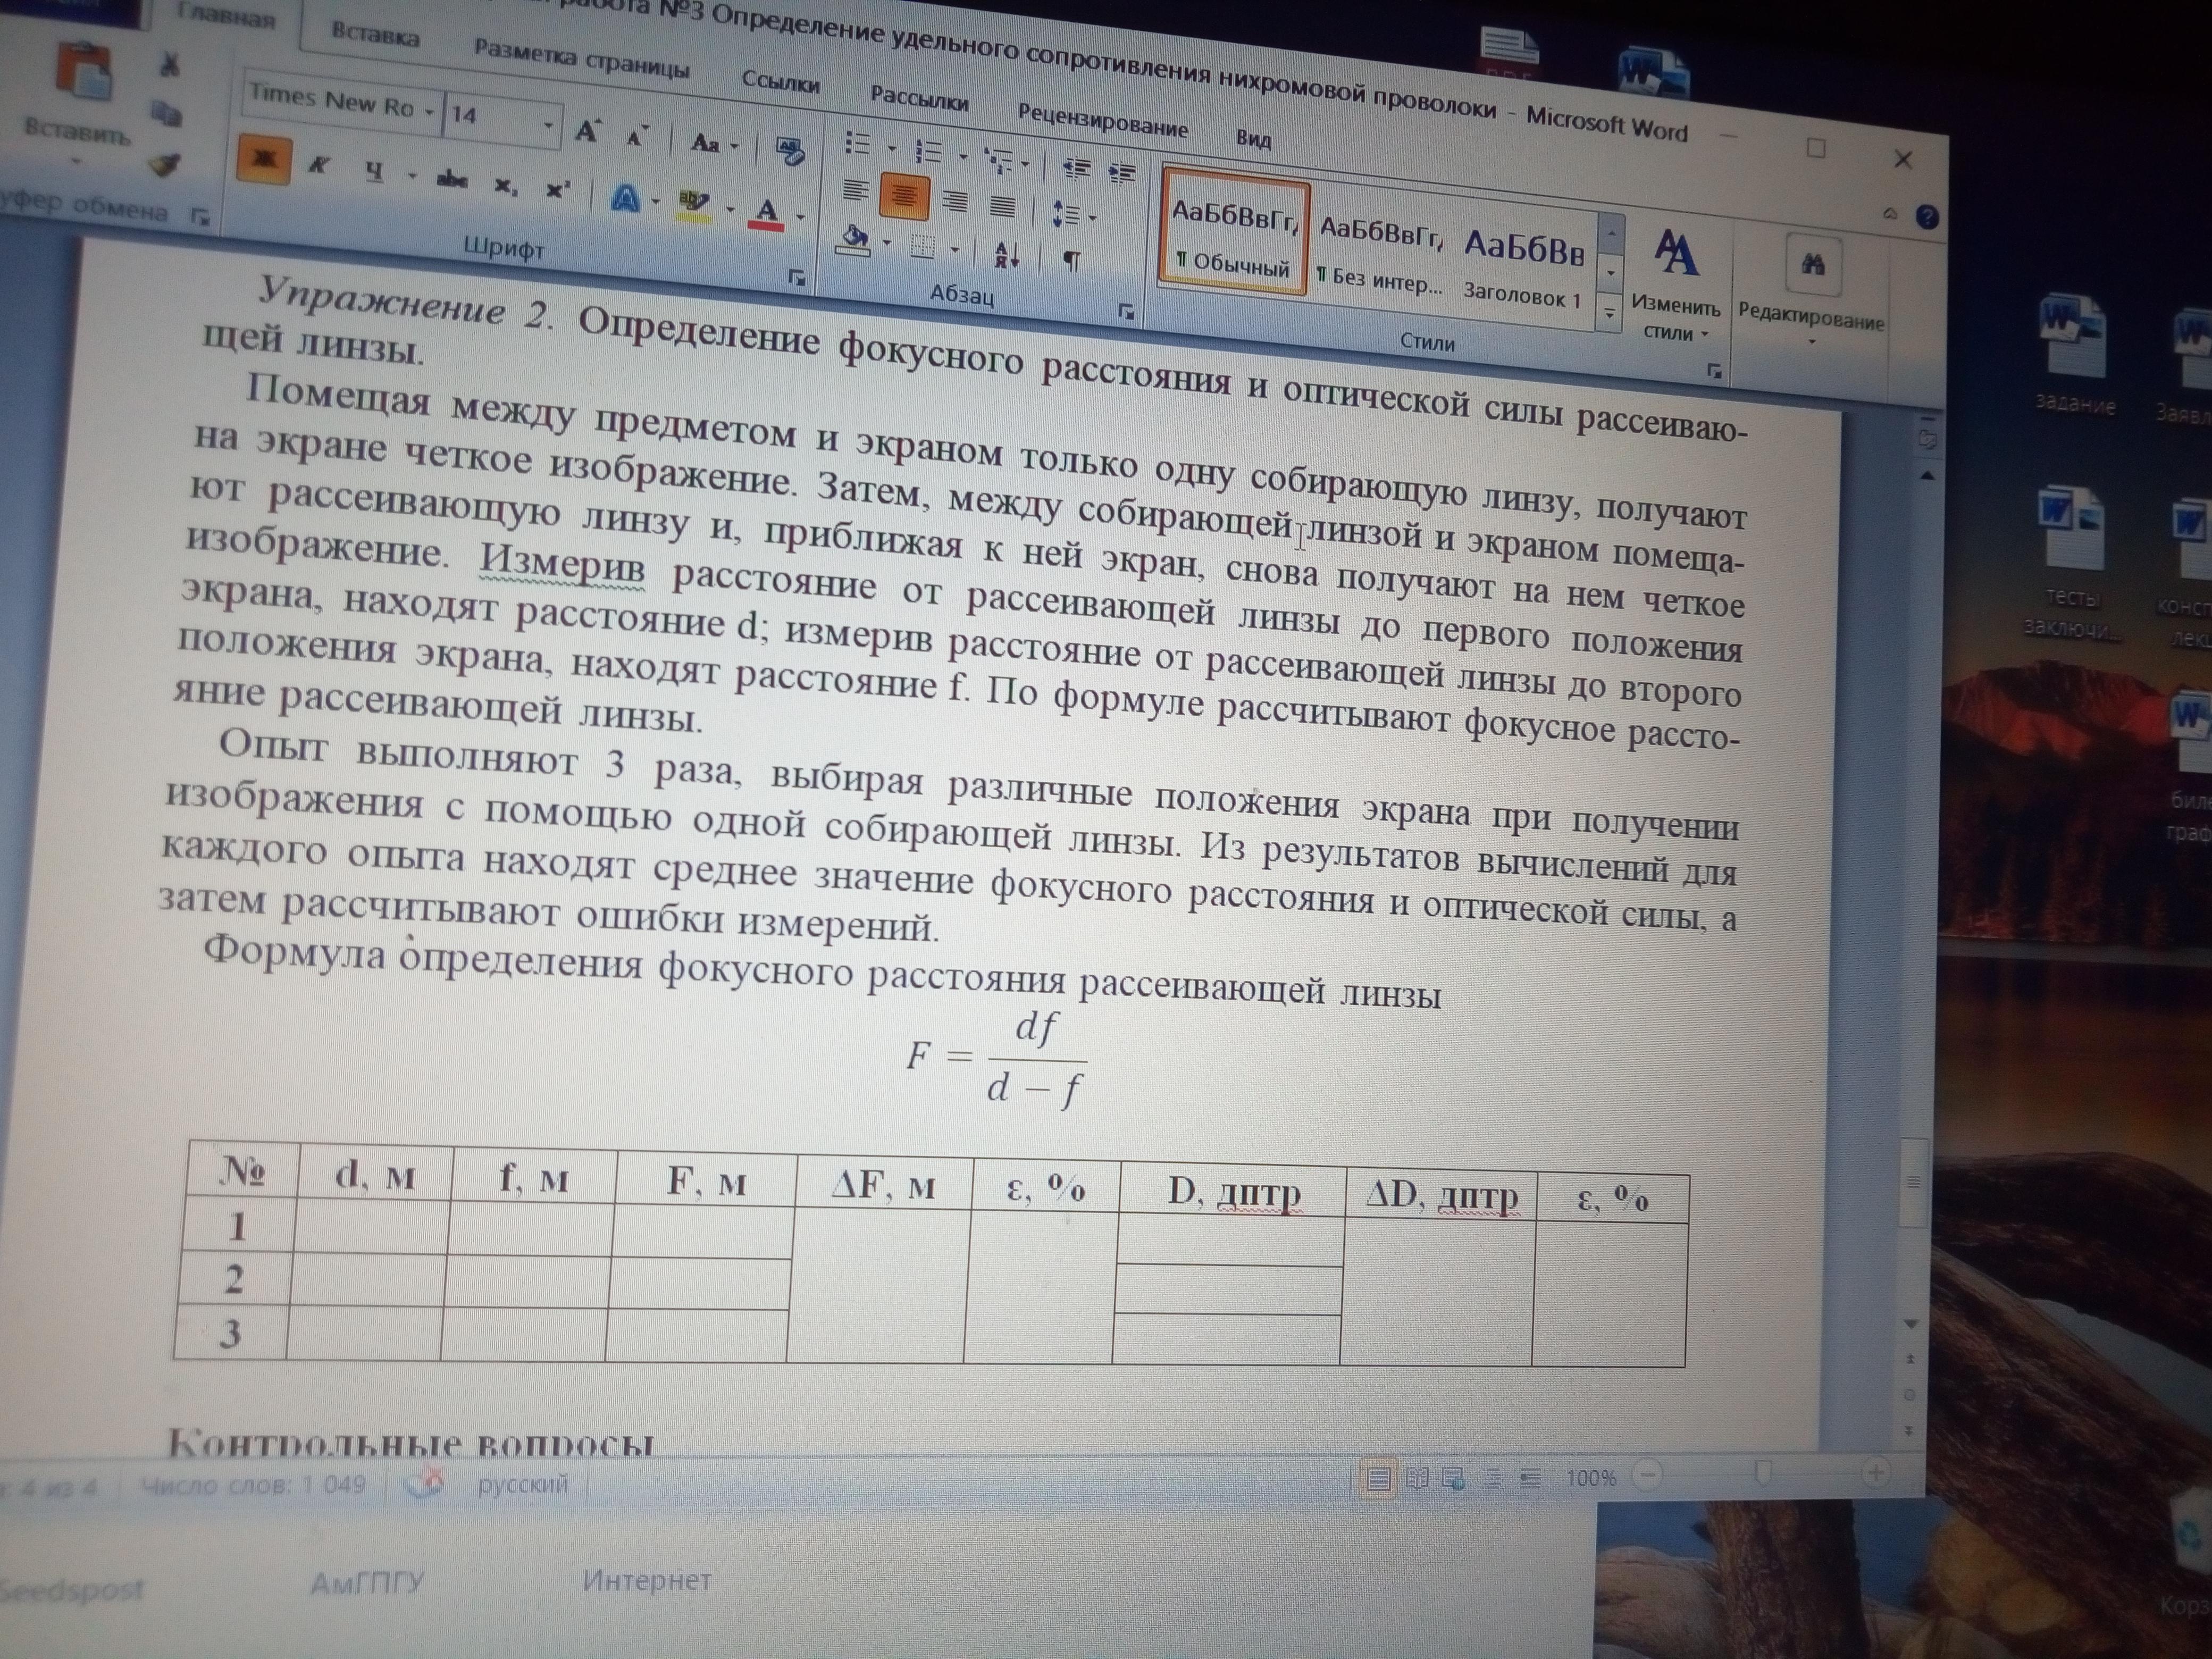This screenshot has width=2212, height=1659.
Task: Show paragraph marks with pilcrow icon
Action: pos(1071,261)
